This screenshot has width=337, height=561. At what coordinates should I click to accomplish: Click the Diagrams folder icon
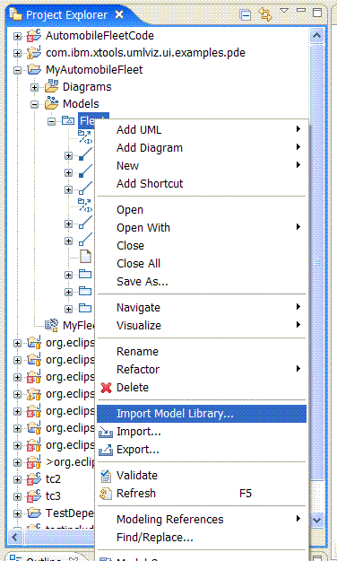click(51, 86)
